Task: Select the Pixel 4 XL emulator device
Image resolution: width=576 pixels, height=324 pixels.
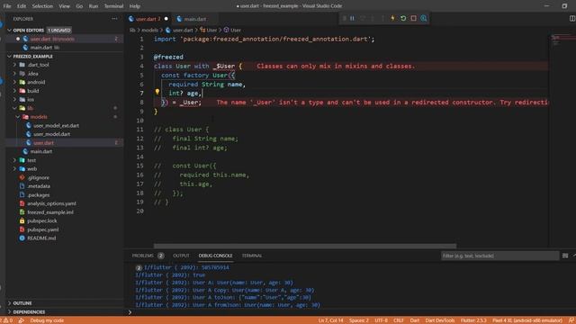Action: tap(527, 320)
